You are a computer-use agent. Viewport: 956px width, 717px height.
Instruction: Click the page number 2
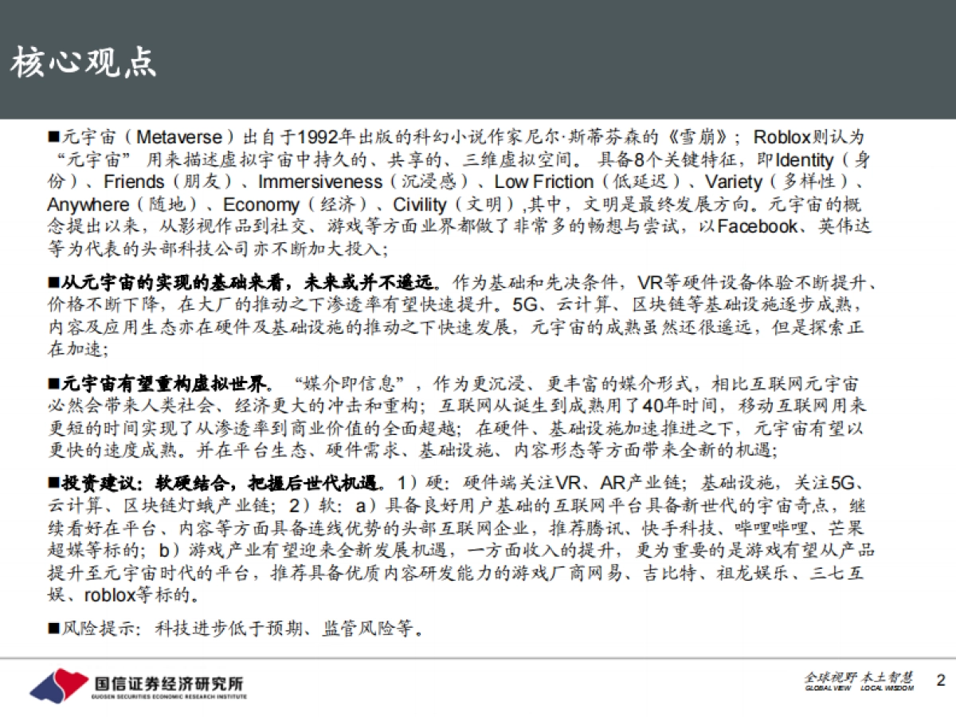(x=938, y=682)
